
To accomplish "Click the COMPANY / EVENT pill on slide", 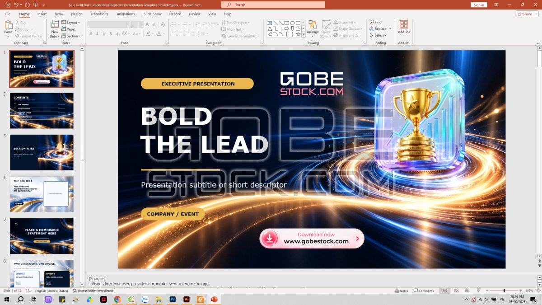I will pos(173,214).
